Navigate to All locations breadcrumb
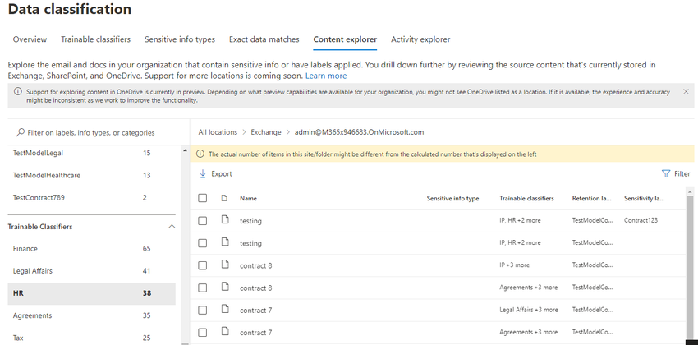 pyautogui.click(x=218, y=132)
